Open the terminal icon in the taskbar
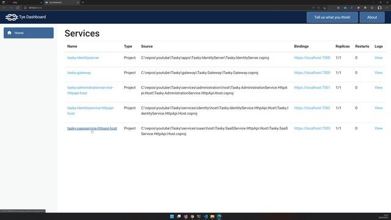The width and height of the screenshot is (391, 220). click(199, 216)
